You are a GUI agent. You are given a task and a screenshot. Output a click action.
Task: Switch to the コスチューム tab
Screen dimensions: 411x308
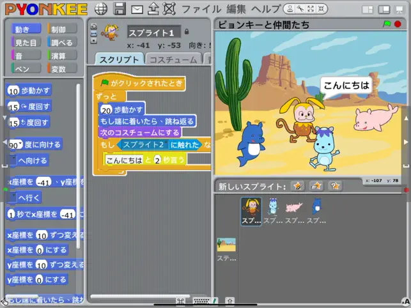click(173, 59)
